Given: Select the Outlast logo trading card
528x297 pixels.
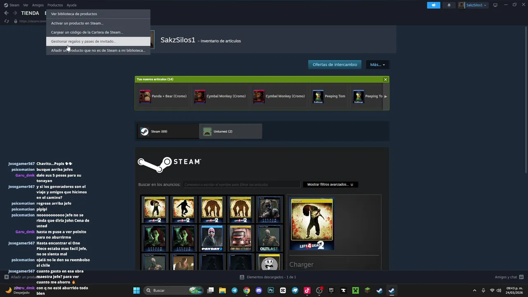Looking at the screenshot, I should pyautogui.click(x=269, y=238).
